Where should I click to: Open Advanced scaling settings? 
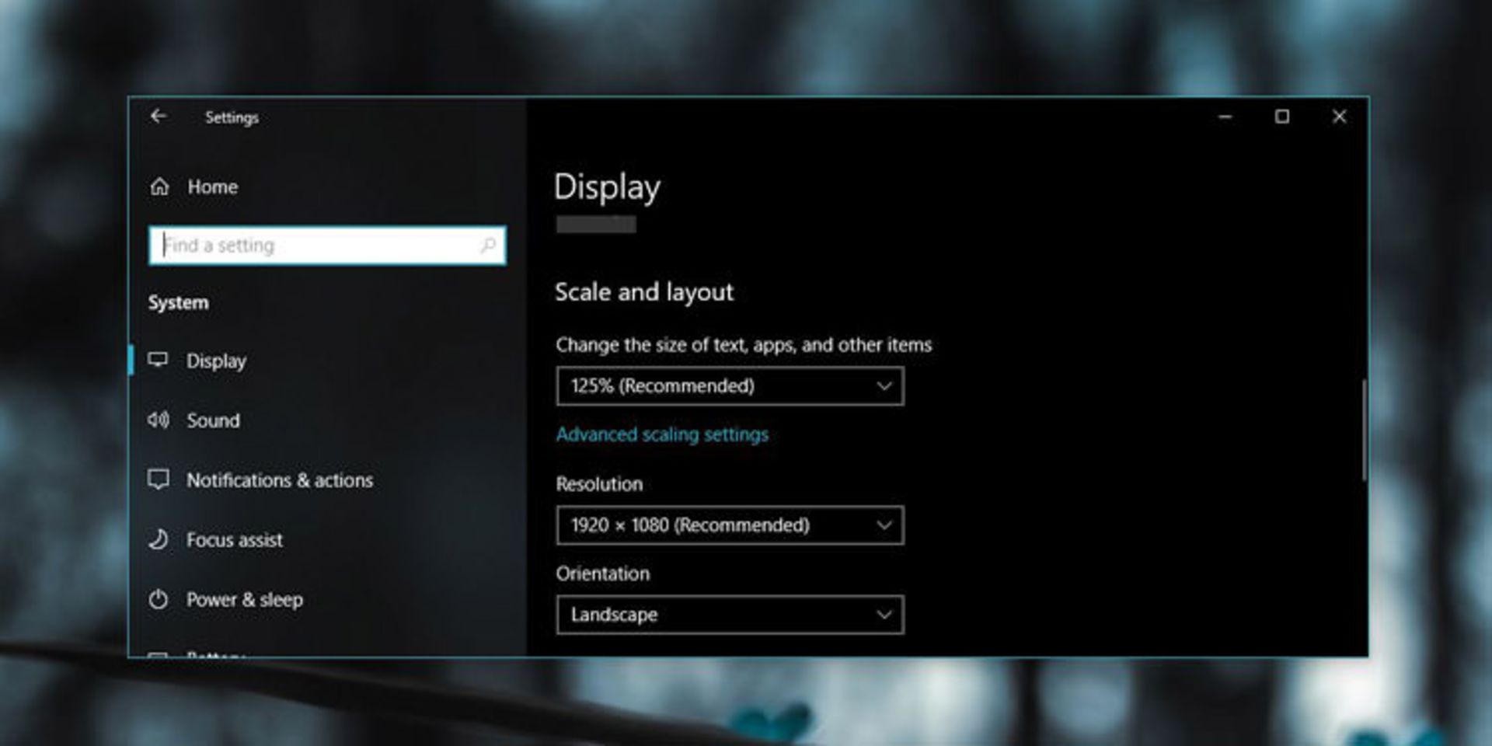[661, 434]
